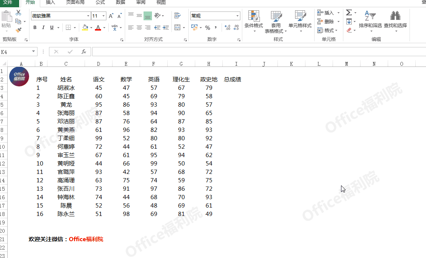Image resolution: width=426 pixels, height=258 pixels.
Task: Open the font size dropdown showing 11
Action: (103, 16)
